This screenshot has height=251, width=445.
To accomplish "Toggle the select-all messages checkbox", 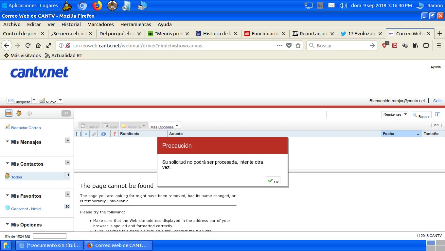I will coord(78,134).
